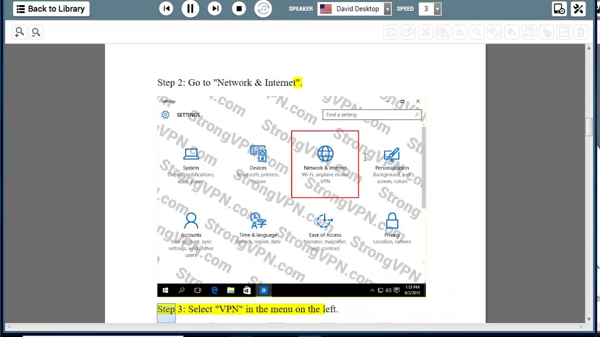Viewport: 600px width, 337px height.
Task: Click the Devices icon in screenshot
Action: click(258, 154)
